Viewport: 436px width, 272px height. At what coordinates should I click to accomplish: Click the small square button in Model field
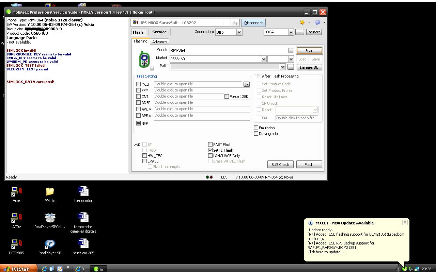pos(291,50)
